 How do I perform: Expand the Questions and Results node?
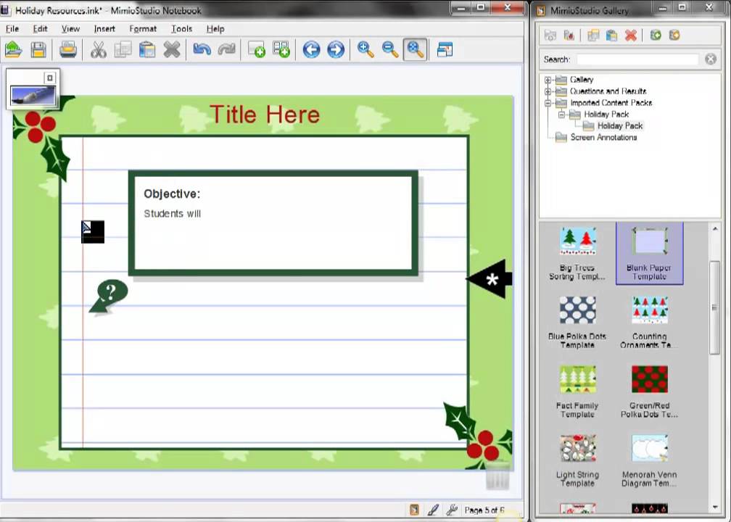click(x=548, y=91)
